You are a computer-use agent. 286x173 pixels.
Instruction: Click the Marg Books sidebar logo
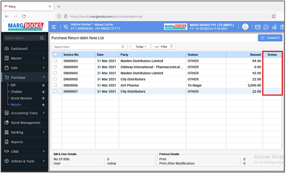coord(26,27)
